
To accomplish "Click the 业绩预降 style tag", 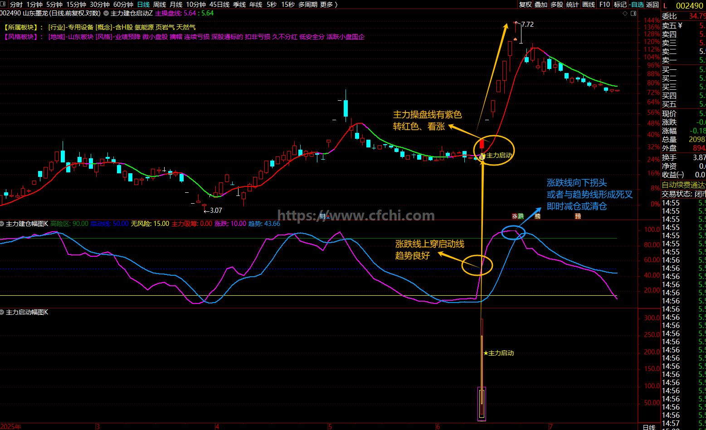I will pyautogui.click(x=127, y=37).
